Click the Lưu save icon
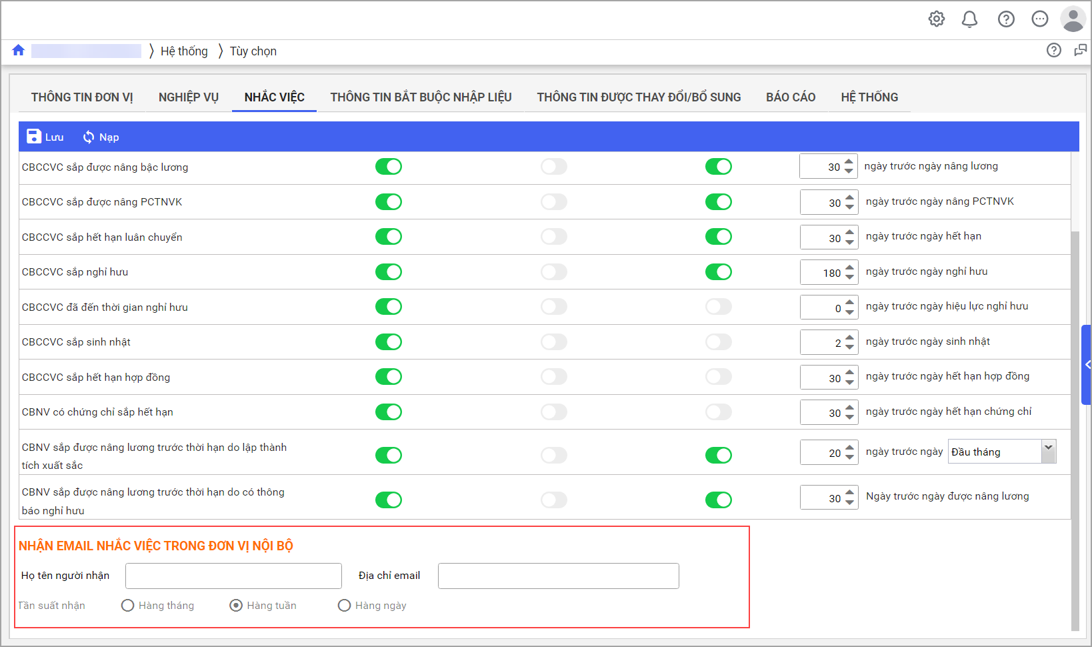Image resolution: width=1092 pixels, height=647 pixels. point(34,137)
